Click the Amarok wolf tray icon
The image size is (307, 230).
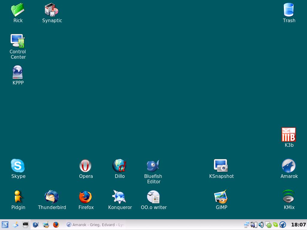tap(282, 225)
